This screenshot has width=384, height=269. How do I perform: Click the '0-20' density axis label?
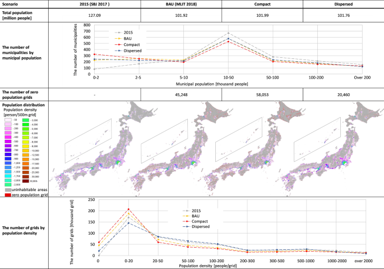pos(129,261)
